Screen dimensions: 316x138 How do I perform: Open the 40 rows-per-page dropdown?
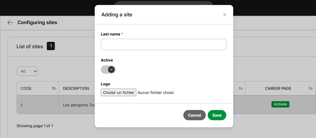(27, 71)
